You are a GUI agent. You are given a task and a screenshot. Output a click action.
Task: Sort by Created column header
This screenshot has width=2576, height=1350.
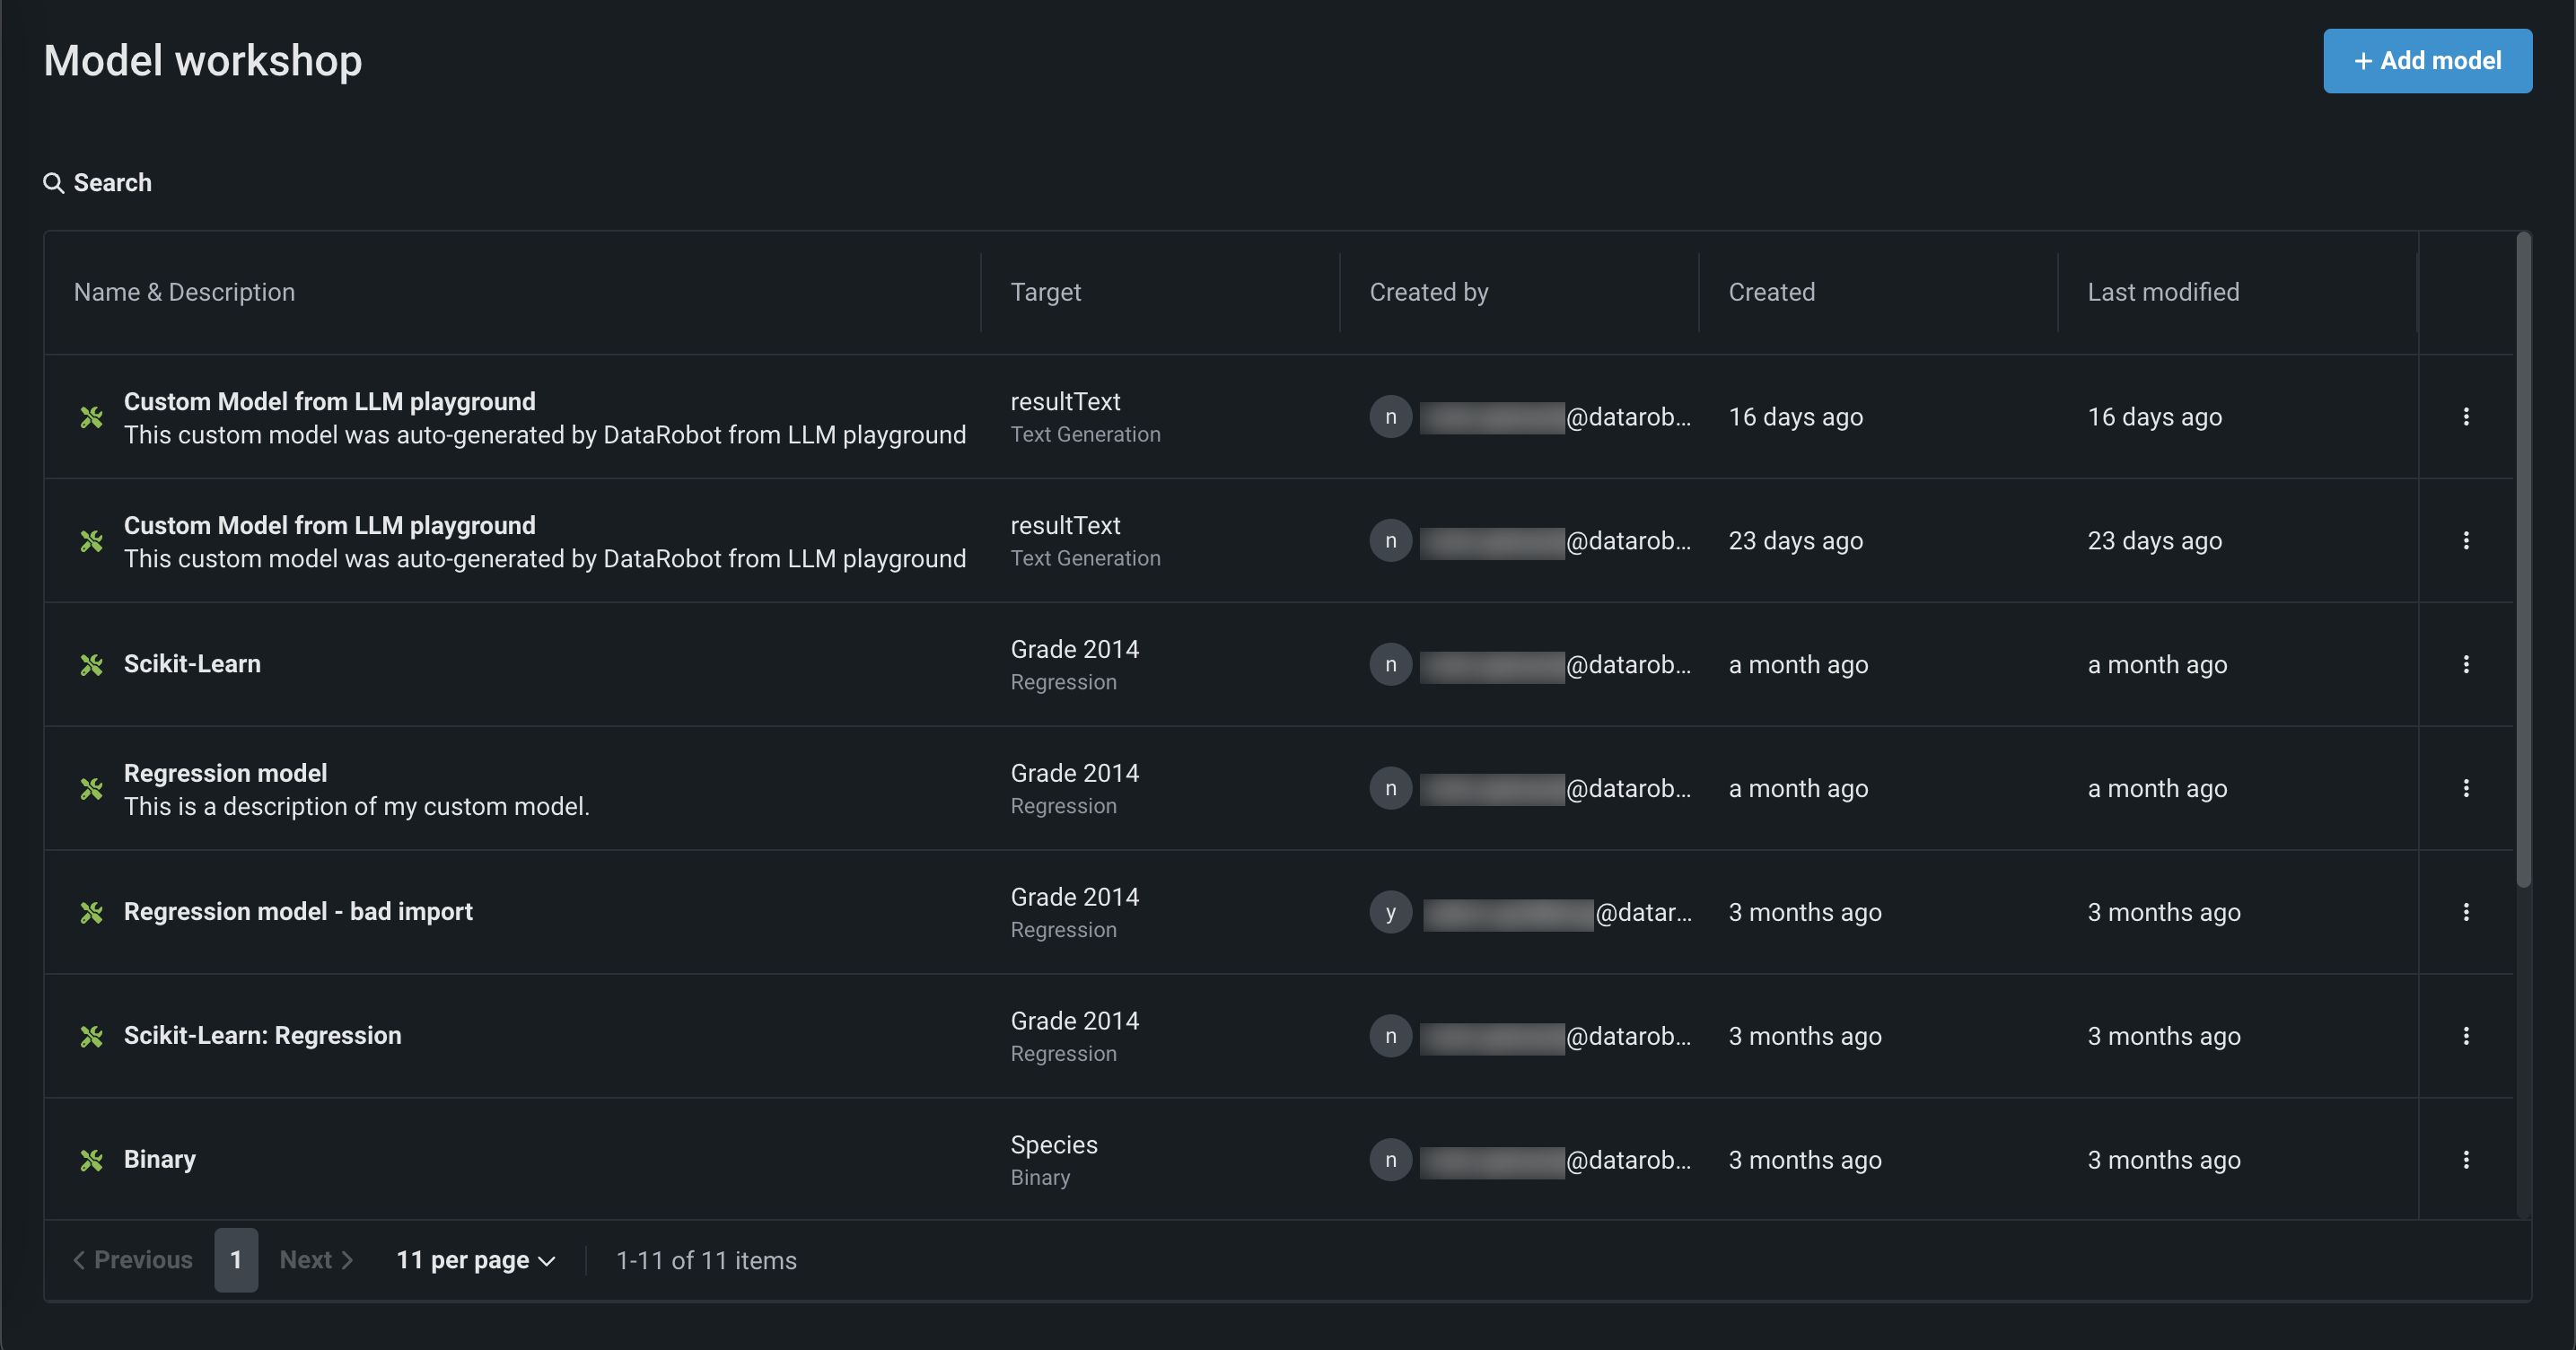[1771, 292]
